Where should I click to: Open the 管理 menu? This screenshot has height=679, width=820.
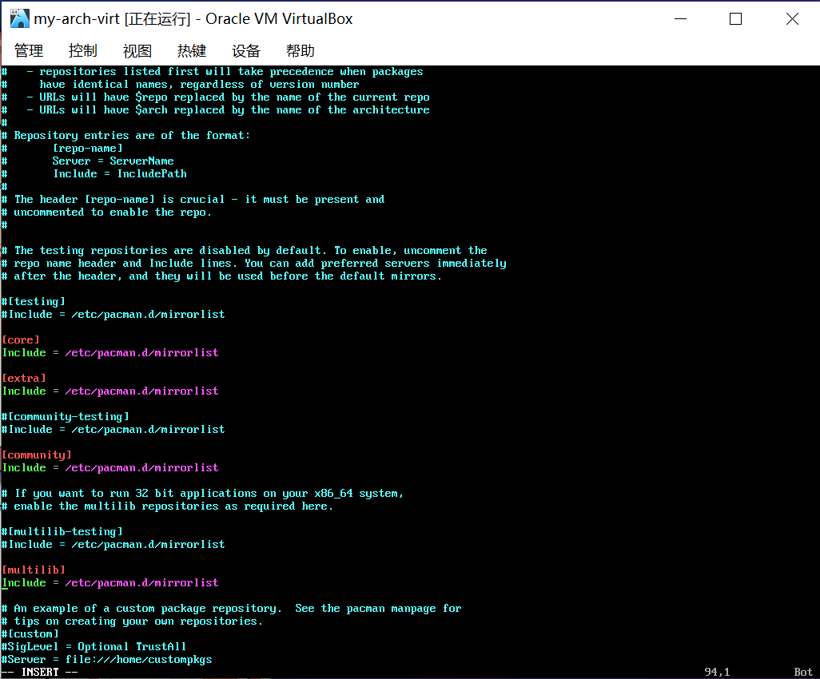(x=29, y=51)
